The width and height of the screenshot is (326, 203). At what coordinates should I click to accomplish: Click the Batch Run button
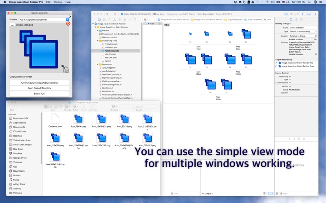tap(39, 94)
